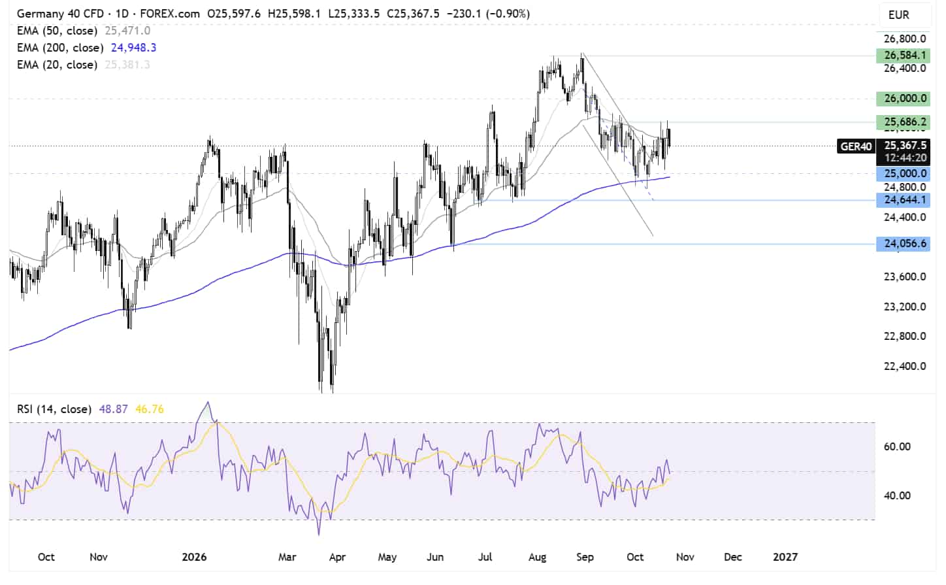Click the 22,800.0 price axis tick
Screen dimensions: 946x585
click(x=905, y=336)
